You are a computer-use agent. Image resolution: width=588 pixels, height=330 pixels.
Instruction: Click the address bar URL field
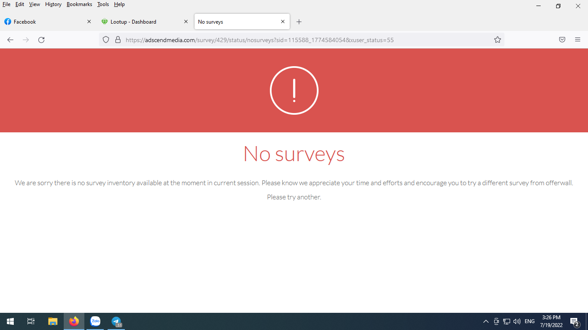(x=301, y=40)
